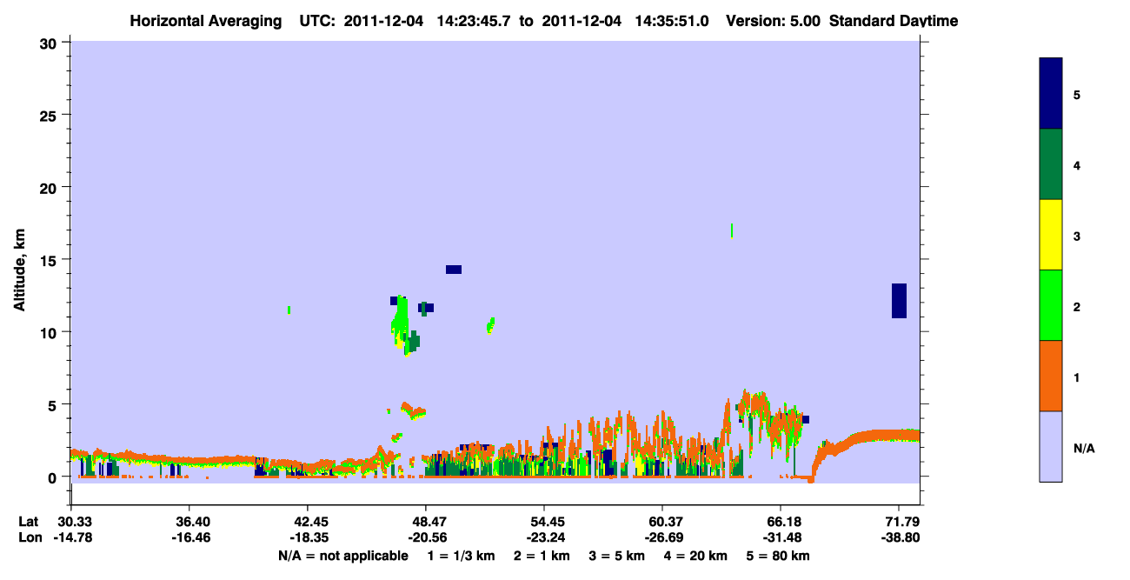Click the dark blue colorbar segment labeled 5
The width and height of the screenshot is (1130, 580).
tap(1051, 93)
